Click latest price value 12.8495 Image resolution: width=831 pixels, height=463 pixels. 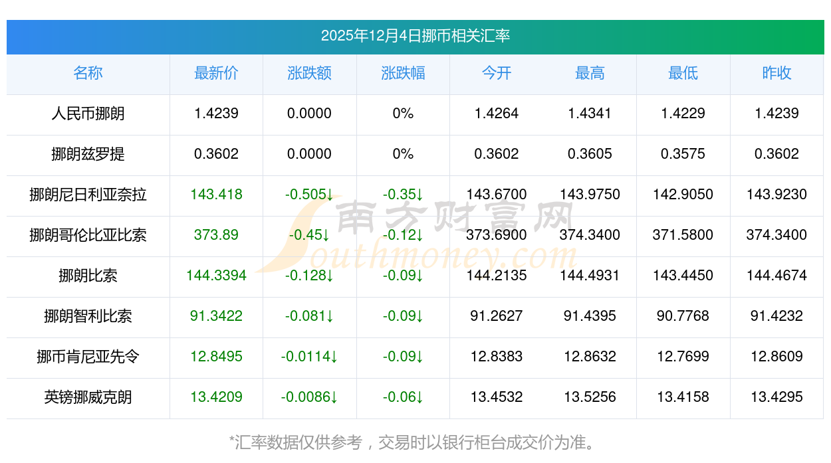coord(216,357)
